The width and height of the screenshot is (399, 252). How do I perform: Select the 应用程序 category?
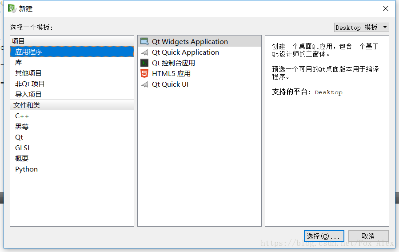point(72,52)
